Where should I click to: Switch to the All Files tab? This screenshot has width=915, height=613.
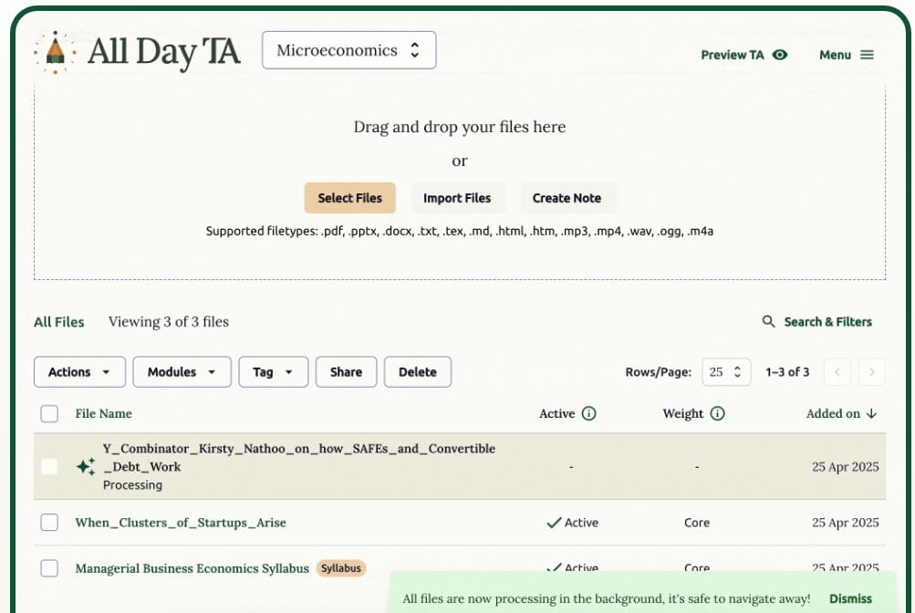coord(59,322)
